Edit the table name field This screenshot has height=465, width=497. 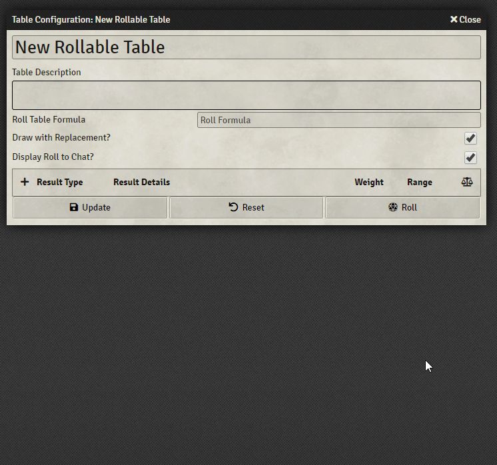247,47
